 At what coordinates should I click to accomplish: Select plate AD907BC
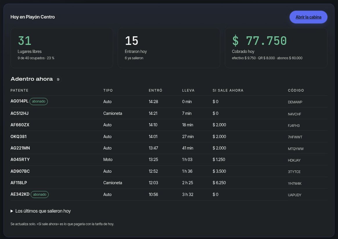20,171
